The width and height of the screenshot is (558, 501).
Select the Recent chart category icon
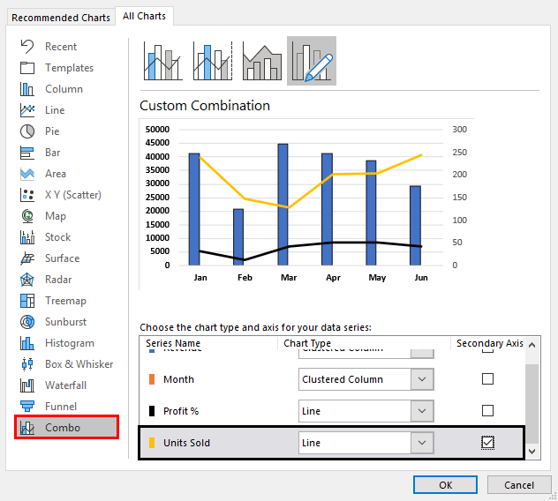[27, 46]
